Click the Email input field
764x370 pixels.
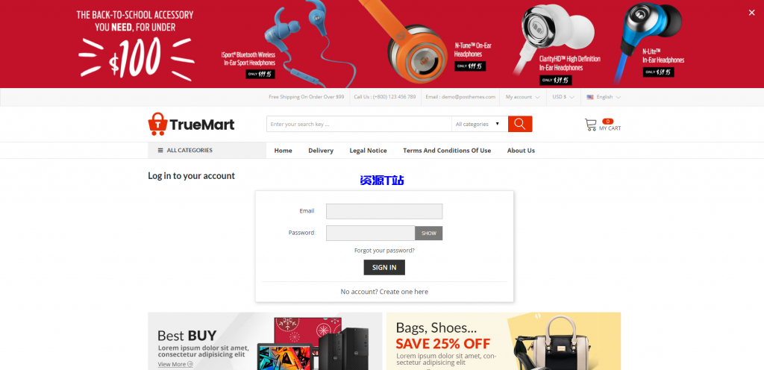tap(384, 211)
